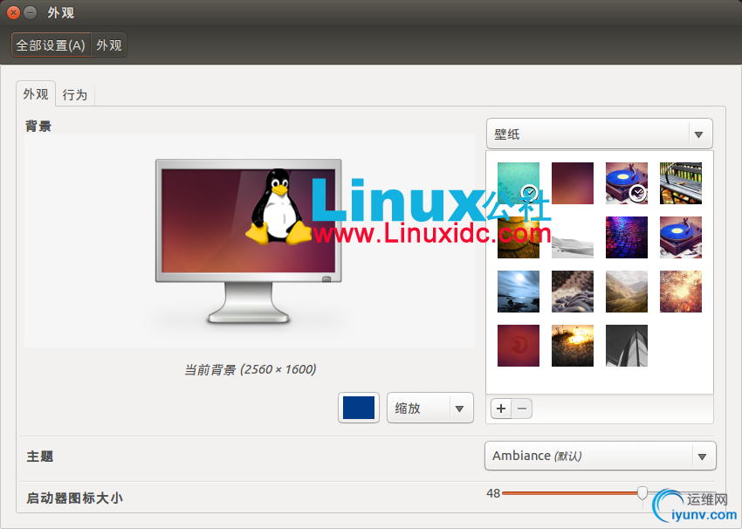
Task: Select the blue moonlit shore wallpaper
Action: (519, 292)
